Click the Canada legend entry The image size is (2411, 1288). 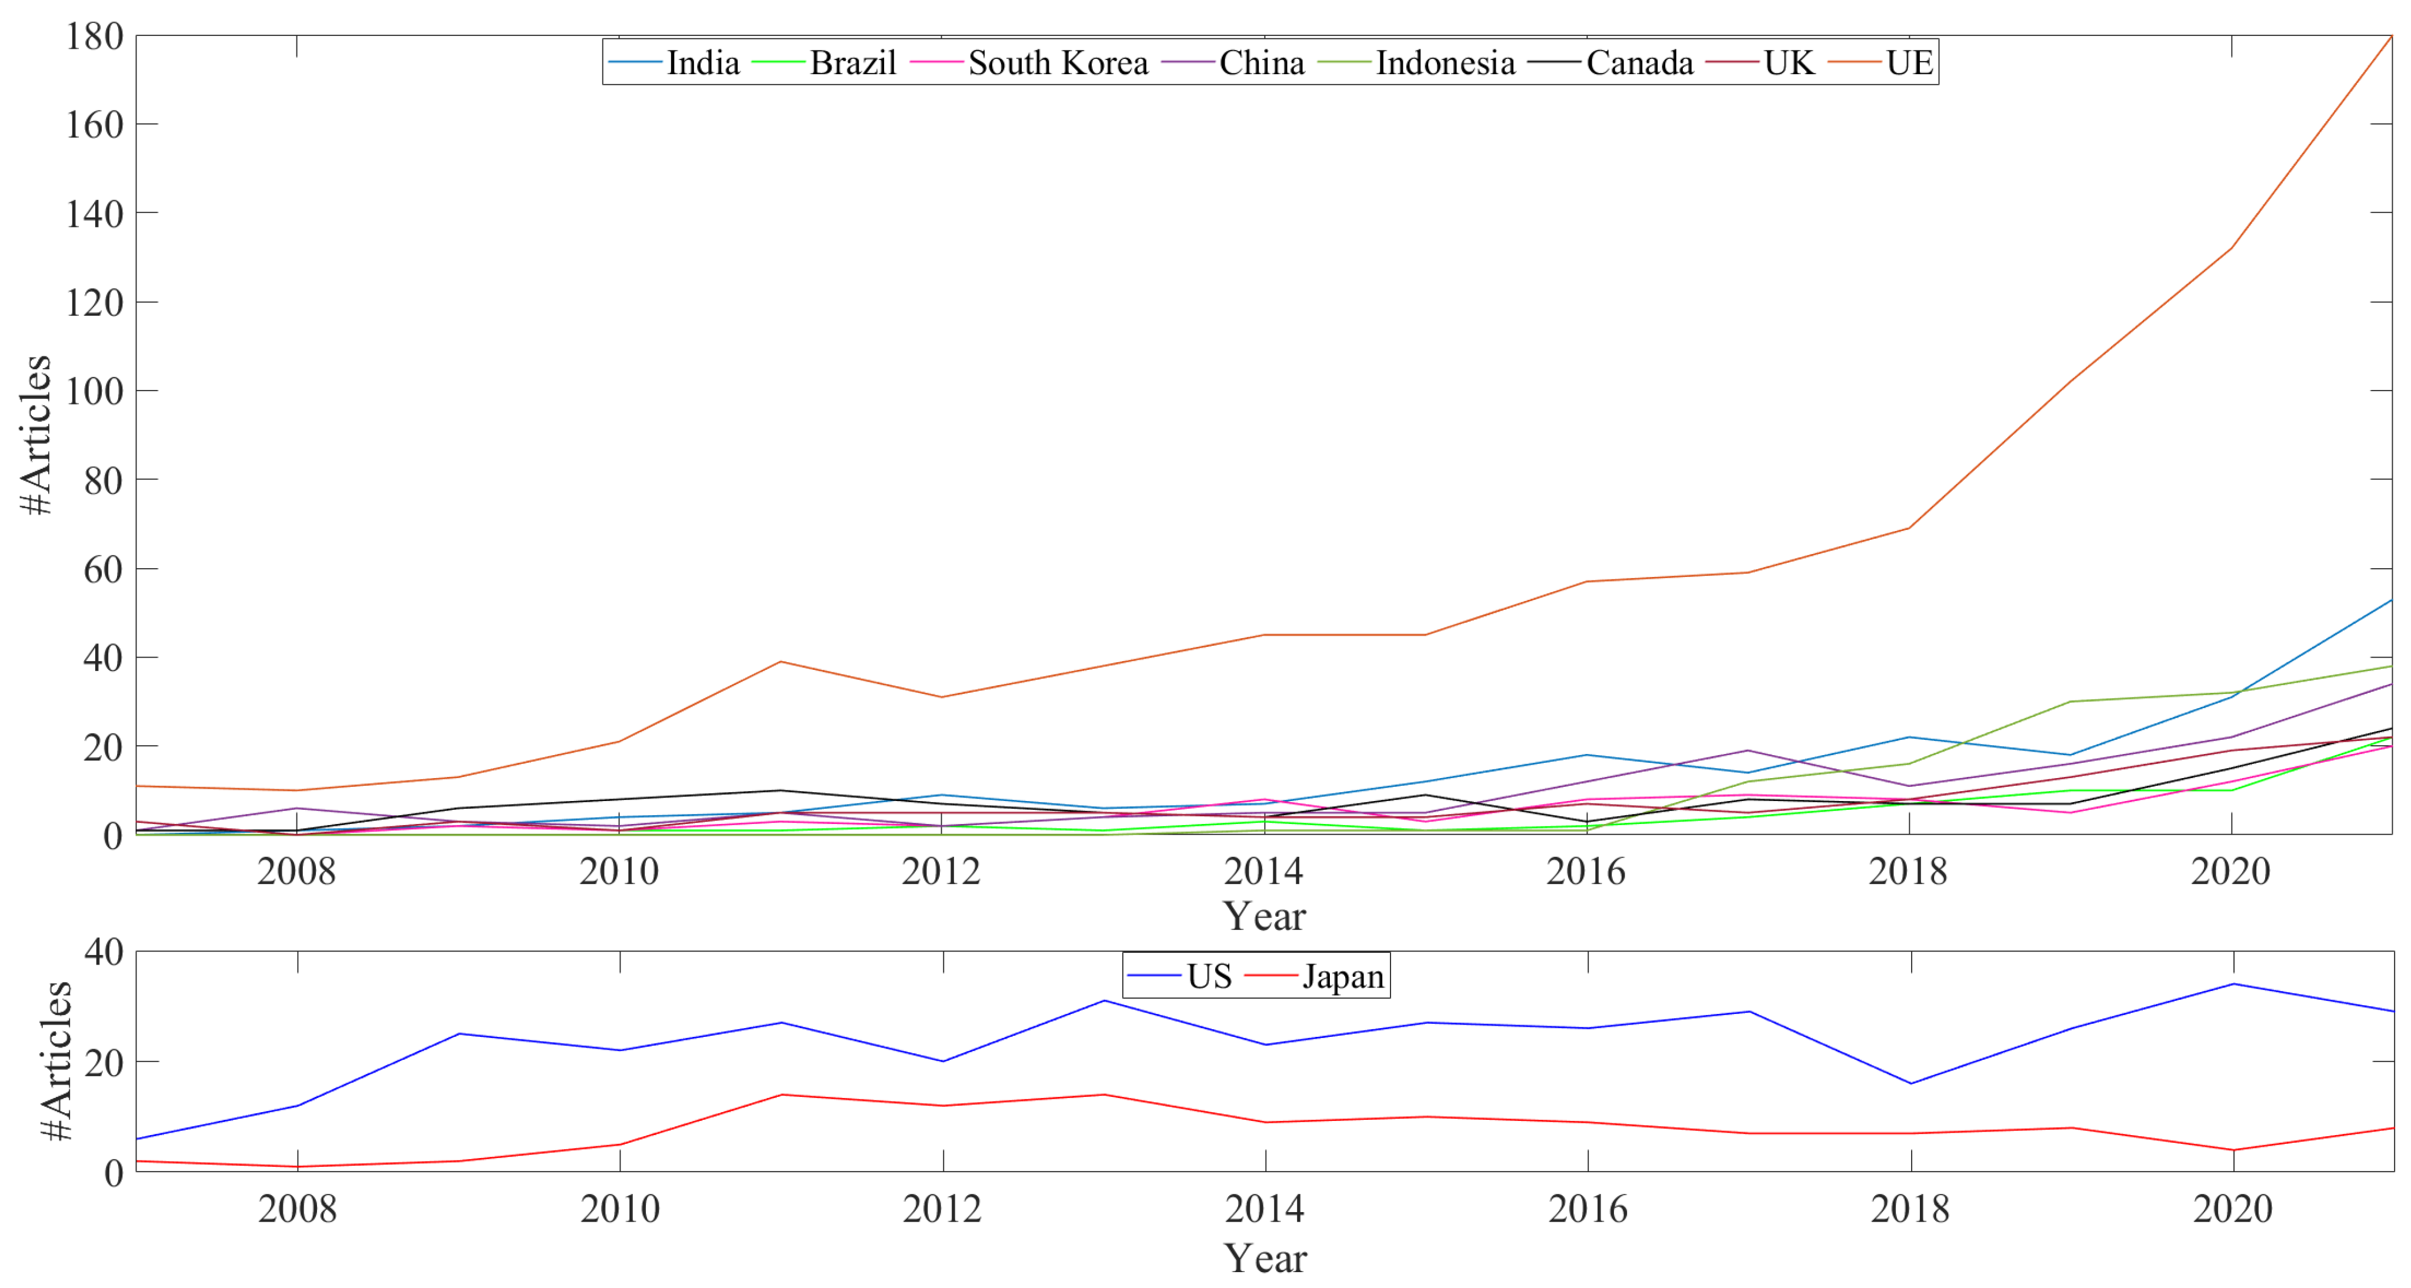click(1640, 63)
